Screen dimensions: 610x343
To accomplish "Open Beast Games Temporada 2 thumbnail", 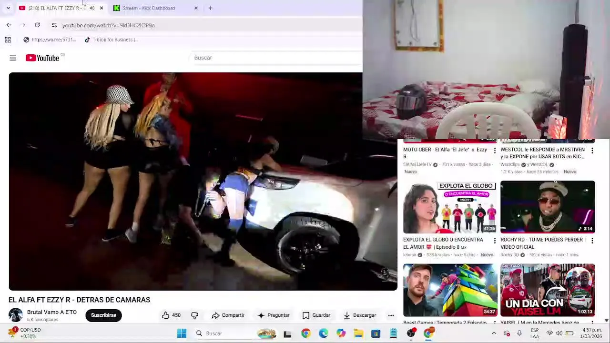I will click(450, 290).
